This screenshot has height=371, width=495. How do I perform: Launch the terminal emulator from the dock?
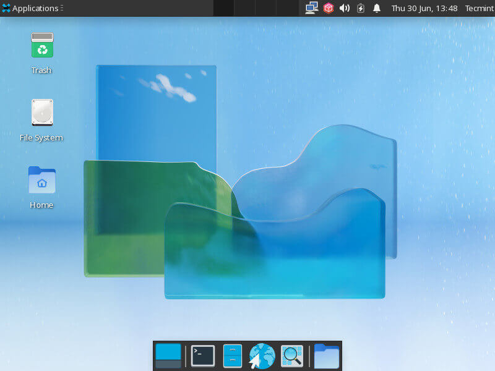[x=203, y=356]
